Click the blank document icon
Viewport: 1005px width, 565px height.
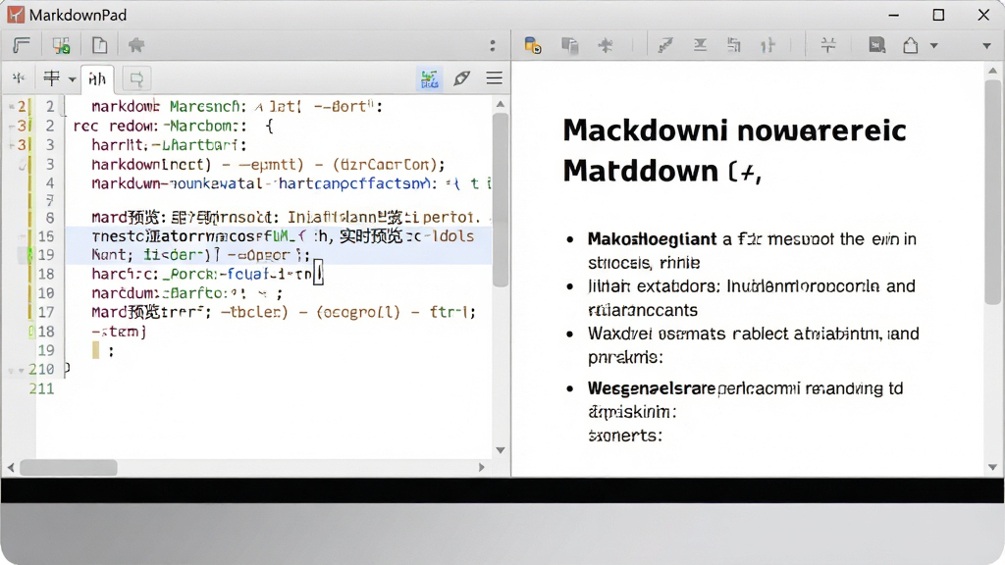coord(99,45)
